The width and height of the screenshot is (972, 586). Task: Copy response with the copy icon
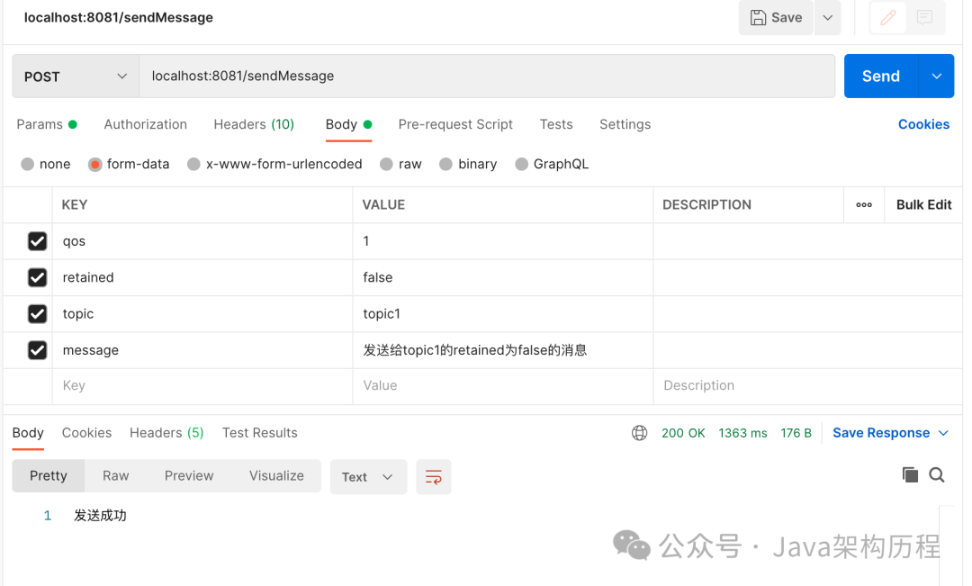pos(909,475)
